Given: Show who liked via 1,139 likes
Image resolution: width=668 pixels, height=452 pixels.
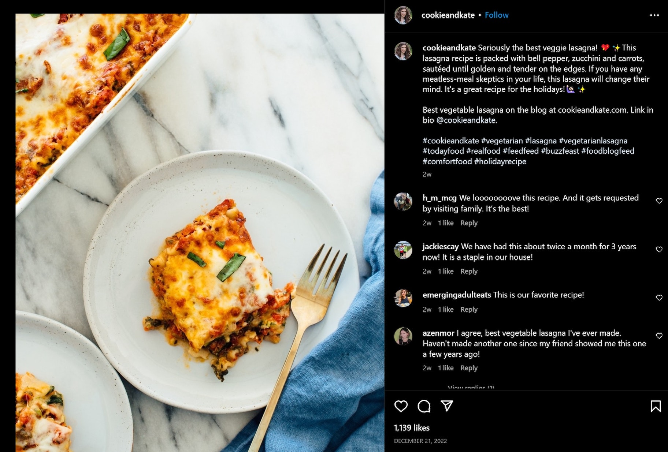Looking at the screenshot, I should 412,428.
